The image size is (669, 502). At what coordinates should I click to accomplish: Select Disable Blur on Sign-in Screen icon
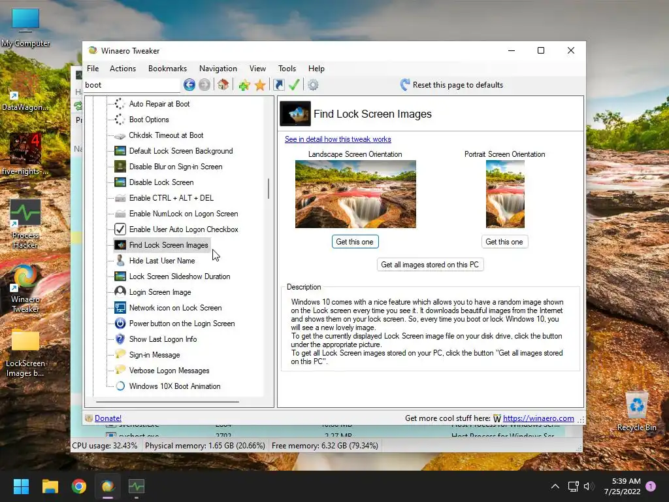coord(120,167)
